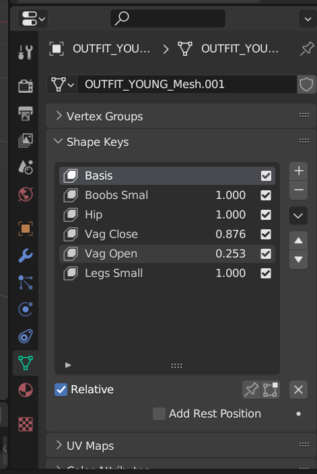
Task: Mute the Vag Open shape key checkbox
Action: pos(266,254)
